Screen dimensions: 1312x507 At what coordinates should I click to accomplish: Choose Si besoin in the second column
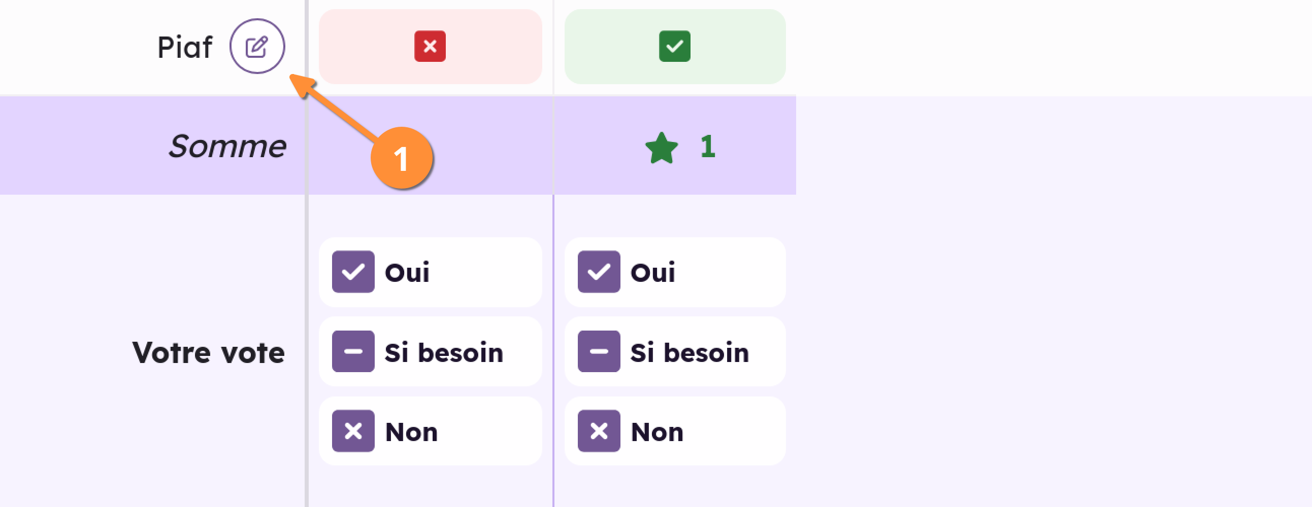click(x=674, y=351)
